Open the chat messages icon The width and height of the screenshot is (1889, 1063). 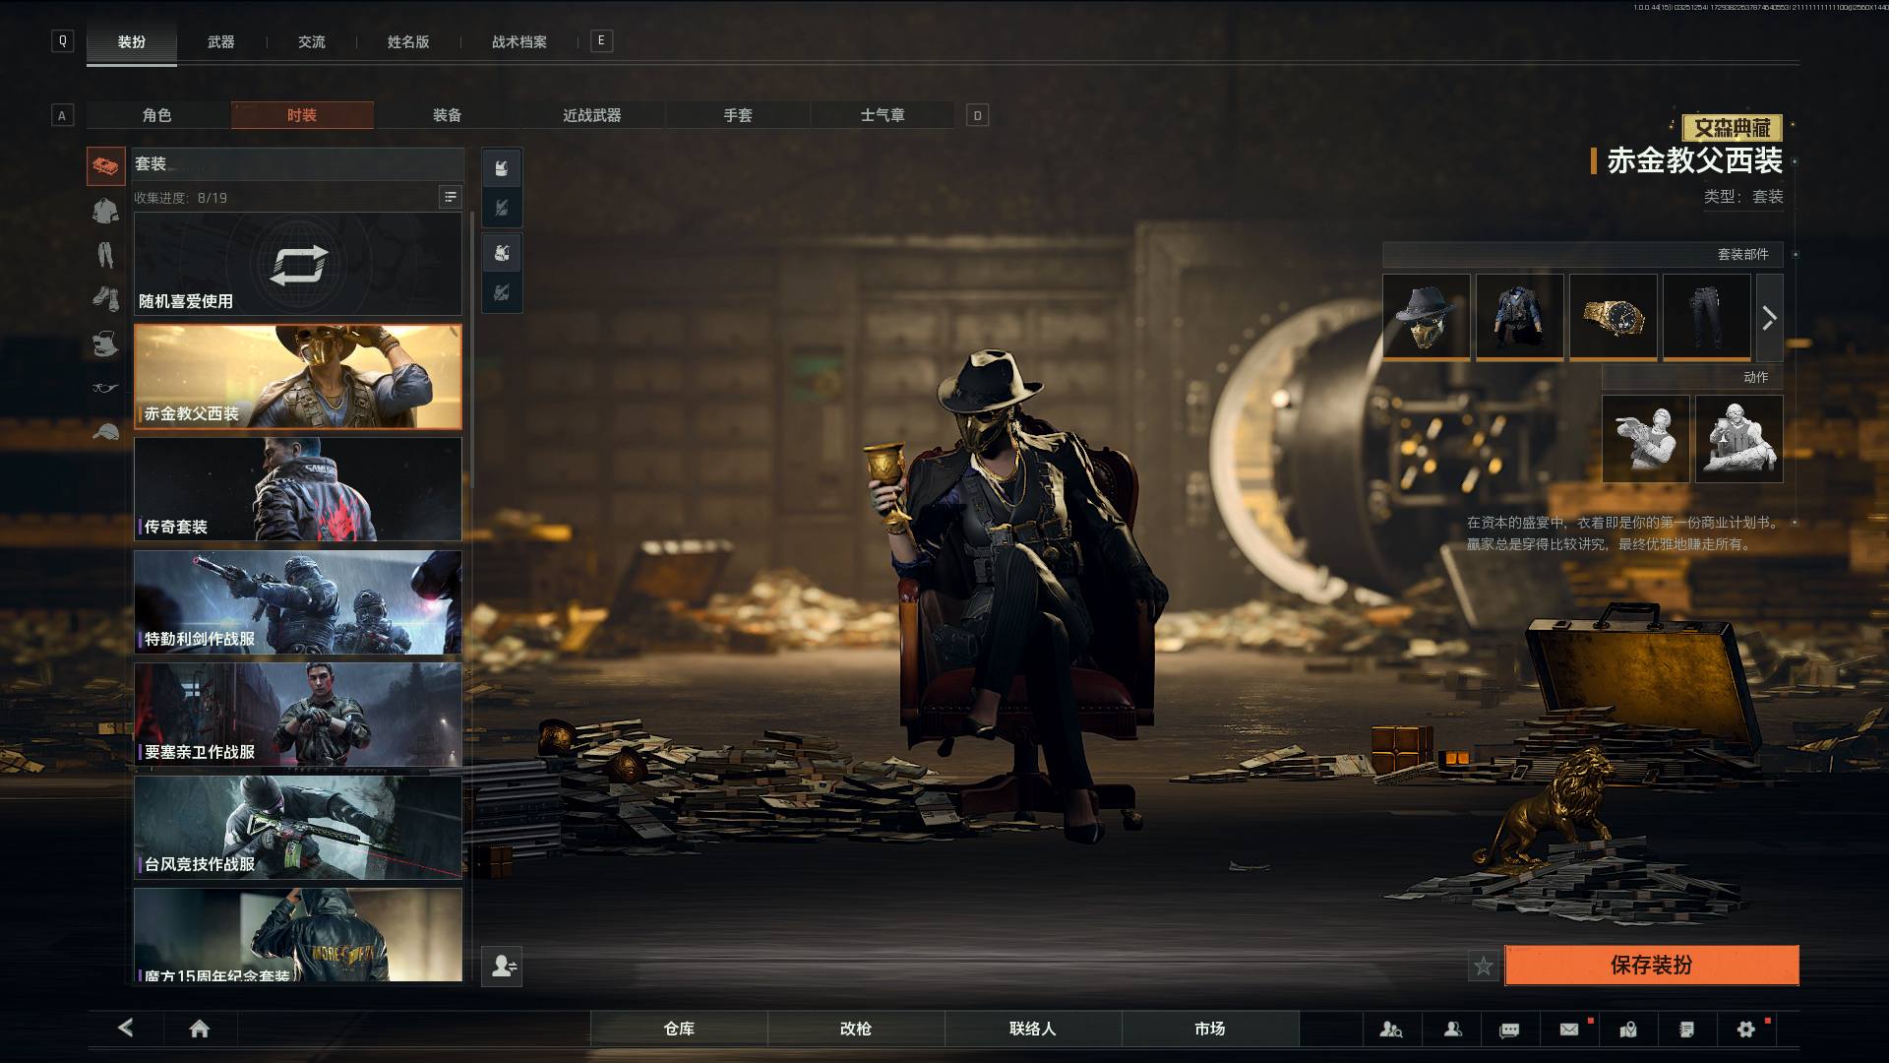pos(1509,1029)
